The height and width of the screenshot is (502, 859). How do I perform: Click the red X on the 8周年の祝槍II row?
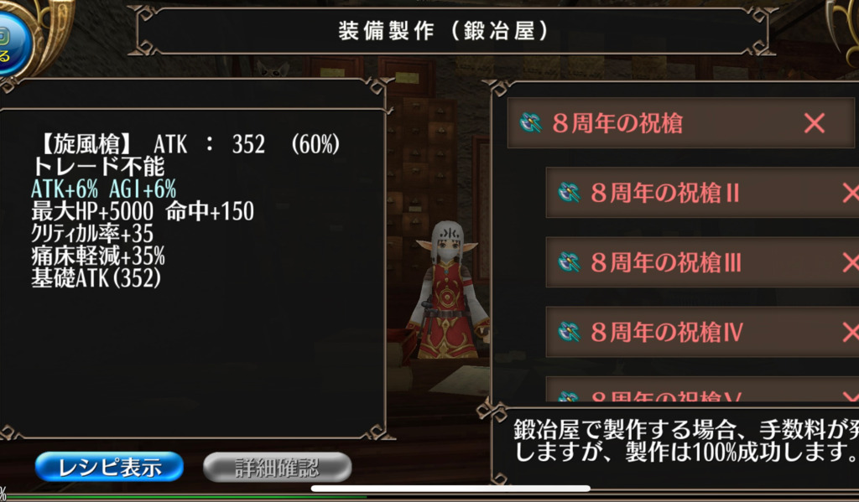point(851,193)
